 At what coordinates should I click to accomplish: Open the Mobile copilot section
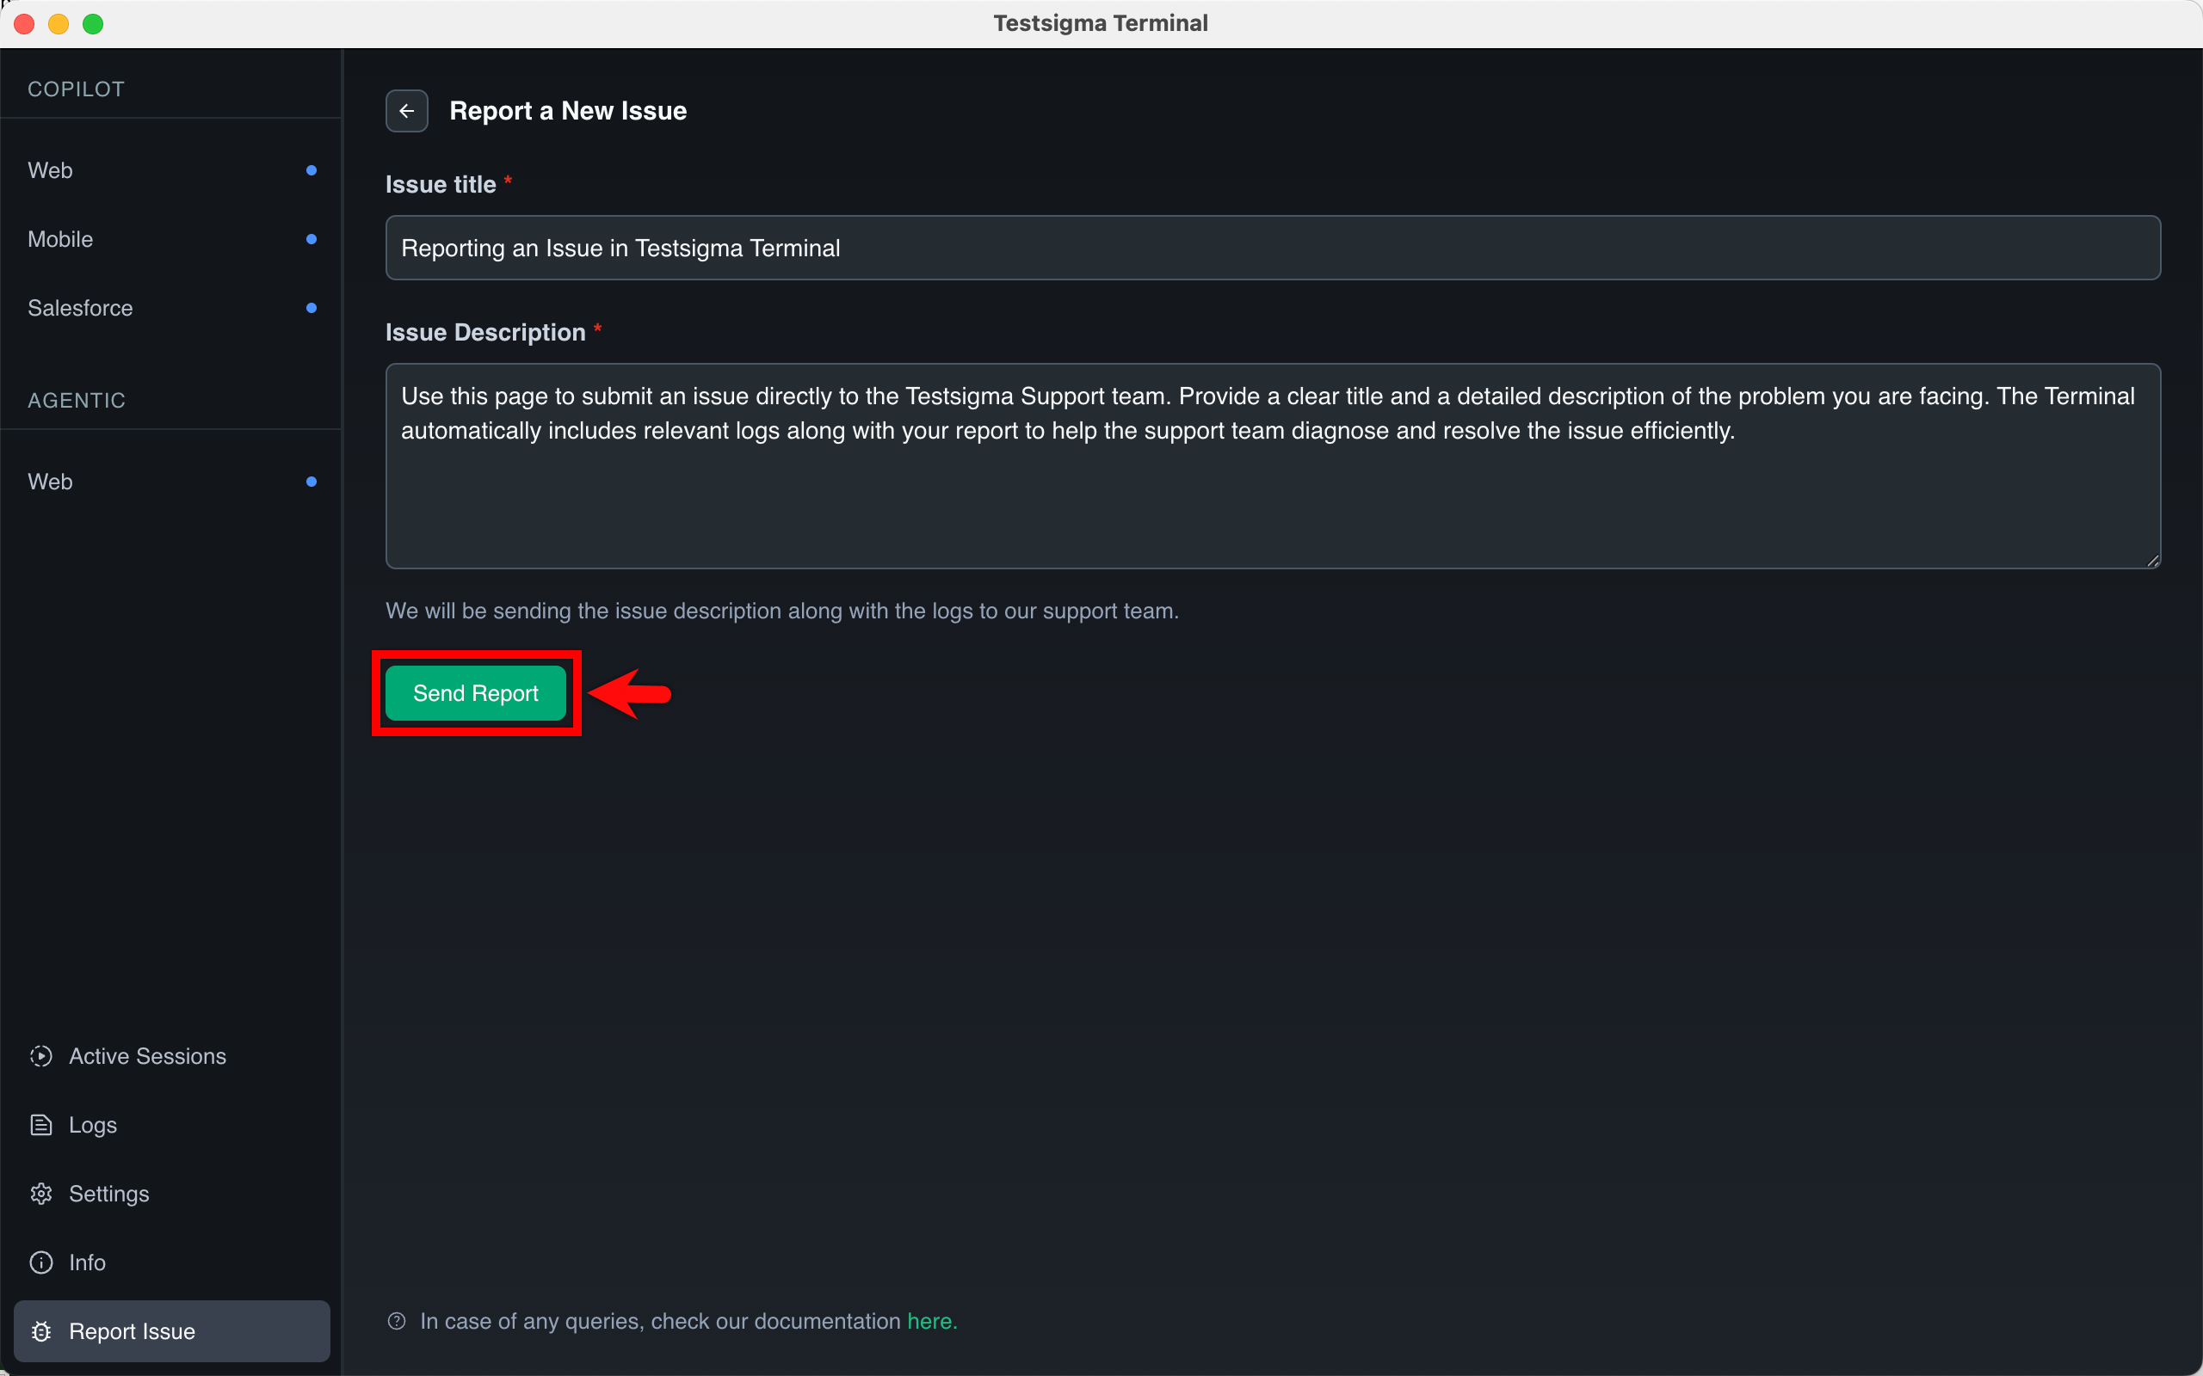click(x=61, y=239)
